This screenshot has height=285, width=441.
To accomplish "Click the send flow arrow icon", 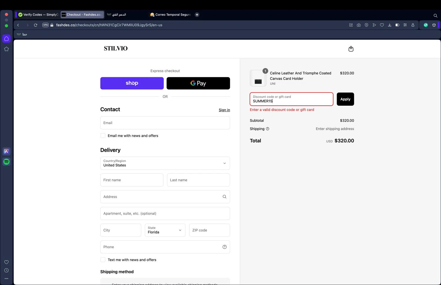I will [374, 25].
